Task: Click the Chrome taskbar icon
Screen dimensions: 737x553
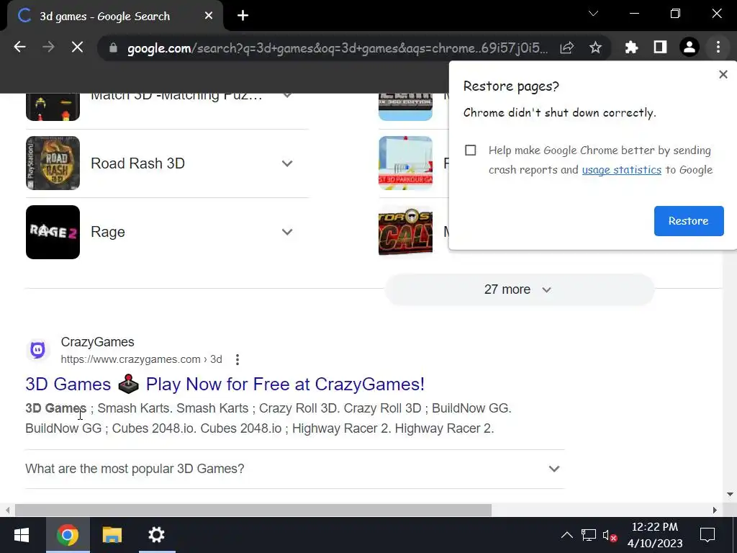Action: 68,535
